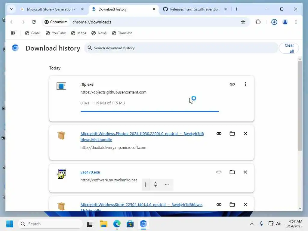Open Microsoft Store from taskbar
This screenshot has height=231, width=308.
pos(130,224)
